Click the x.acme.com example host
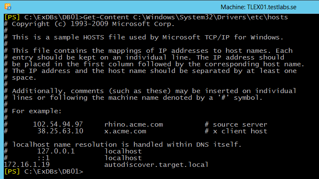Image resolution: width=319 pixels, height=179 pixels. point(125,131)
